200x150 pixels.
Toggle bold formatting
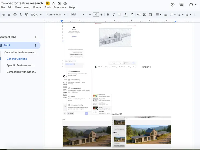[108, 15]
